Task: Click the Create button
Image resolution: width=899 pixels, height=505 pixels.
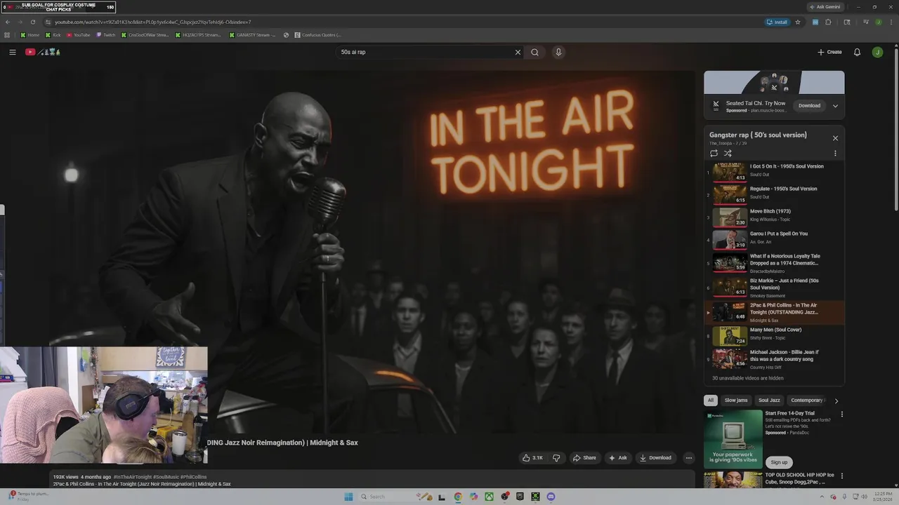Action: tap(829, 52)
